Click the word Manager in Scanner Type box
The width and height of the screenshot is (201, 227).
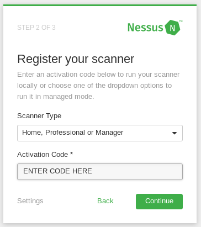tap(109, 133)
